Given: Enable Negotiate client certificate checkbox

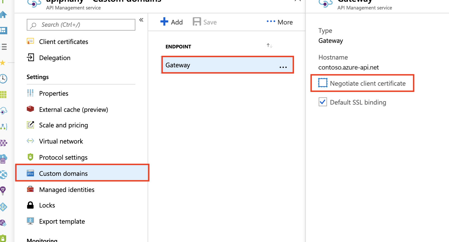Looking at the screenshot, I should [323, 83].
